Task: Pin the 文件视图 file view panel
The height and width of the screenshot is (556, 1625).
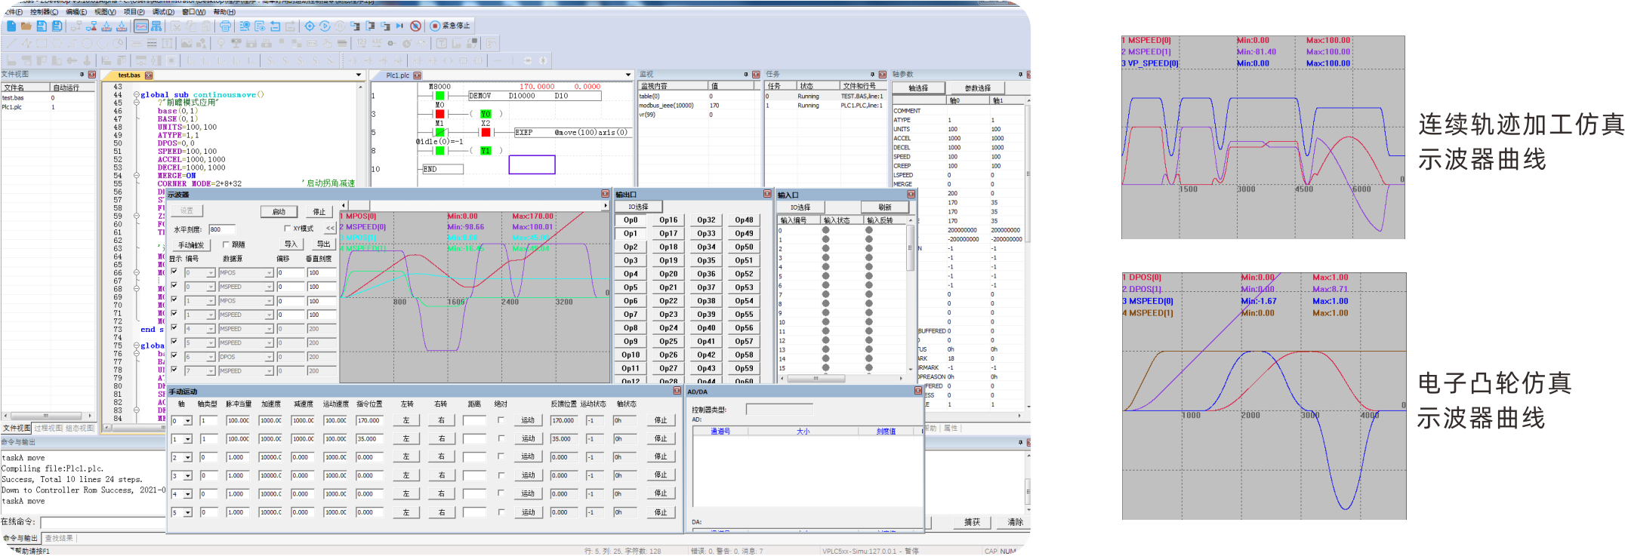Action: [x=82, y=75]
